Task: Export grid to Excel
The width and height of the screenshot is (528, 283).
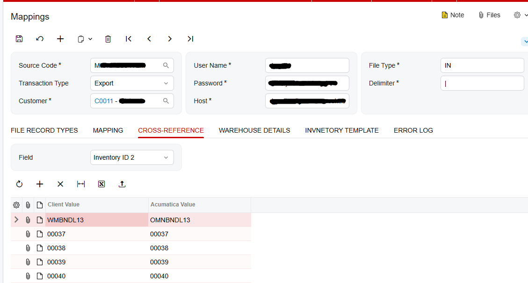Action: pos(101,184)
